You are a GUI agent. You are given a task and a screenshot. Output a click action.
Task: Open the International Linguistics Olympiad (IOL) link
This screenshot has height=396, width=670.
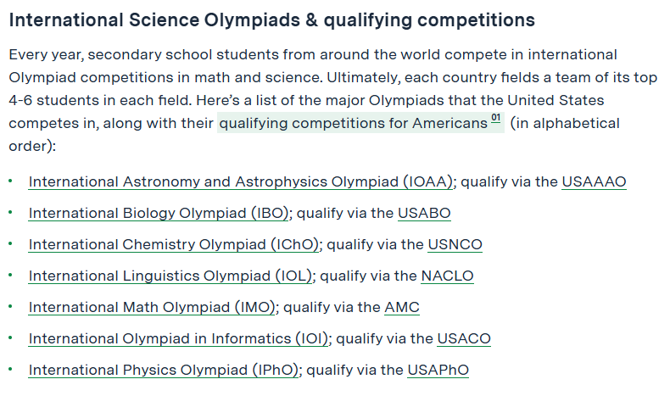point(170,276)
